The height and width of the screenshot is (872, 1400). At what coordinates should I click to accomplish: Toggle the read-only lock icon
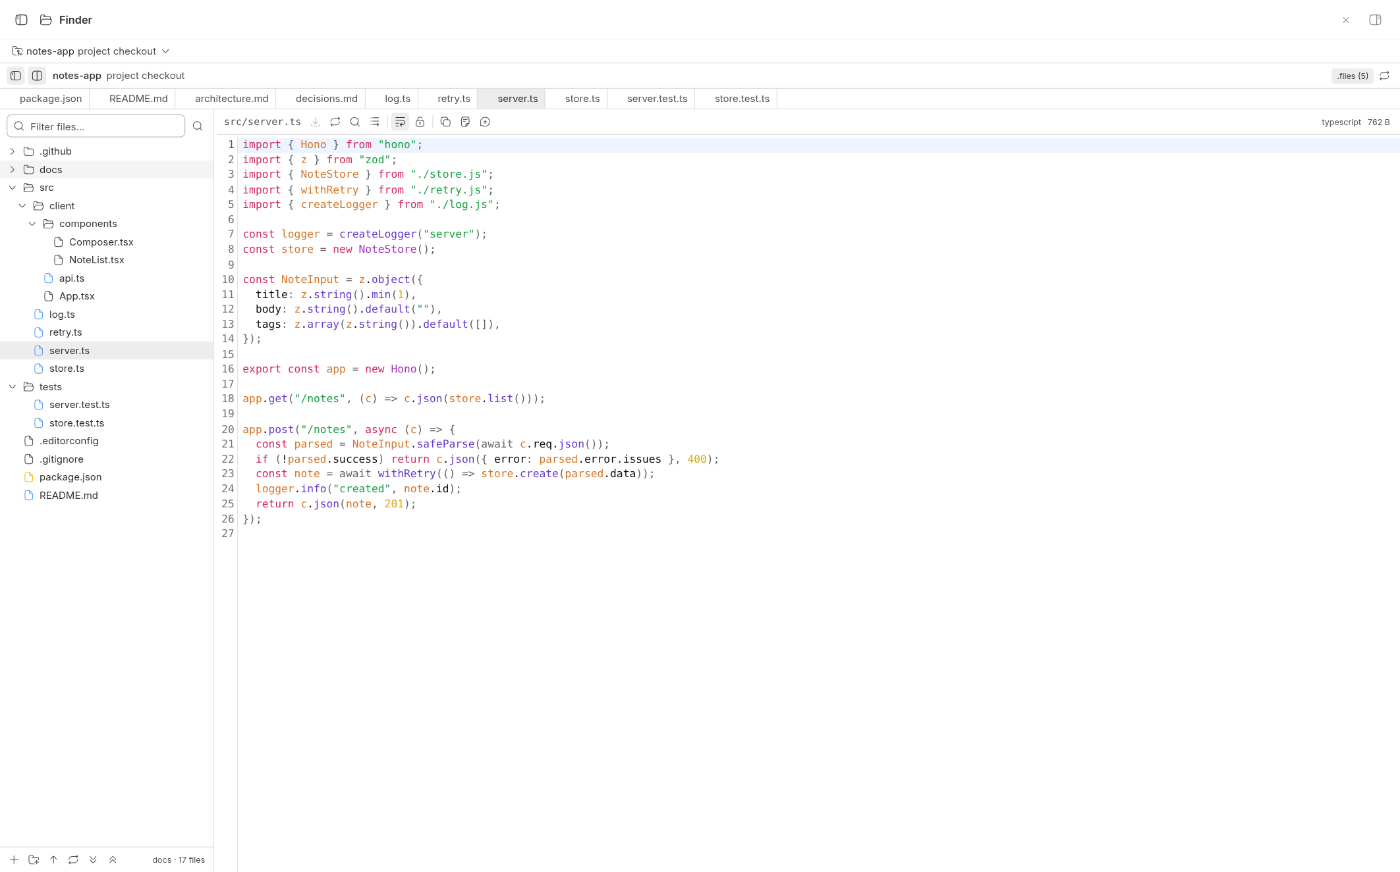[420, 122]
